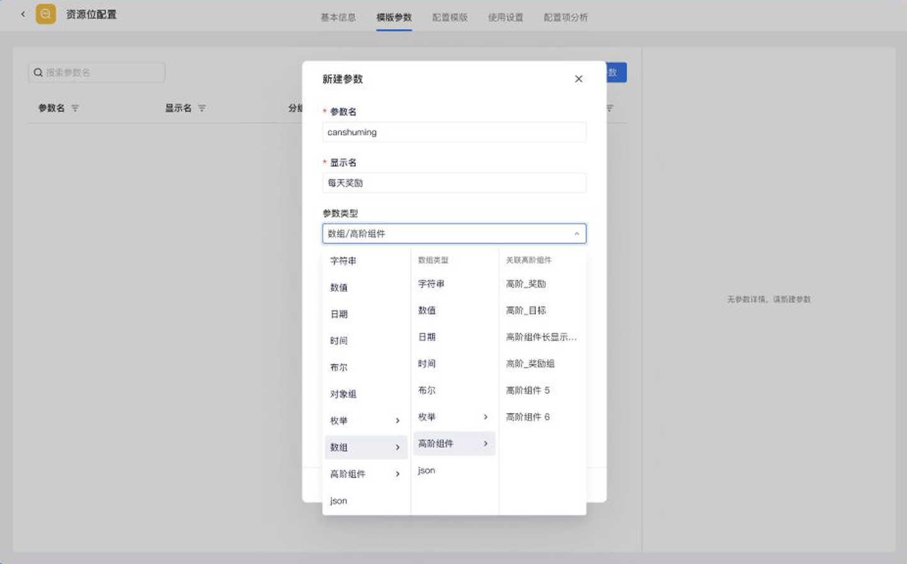This screenshot has height=564, width=907.
Task: Select 数值 under 数组类型
Action: tap(454, 310)
